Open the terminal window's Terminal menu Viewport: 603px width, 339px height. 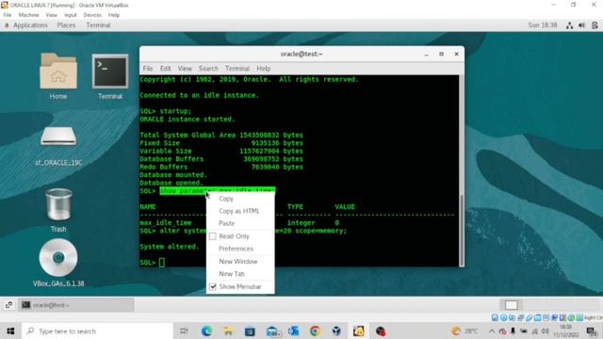[x=237, y=69]
